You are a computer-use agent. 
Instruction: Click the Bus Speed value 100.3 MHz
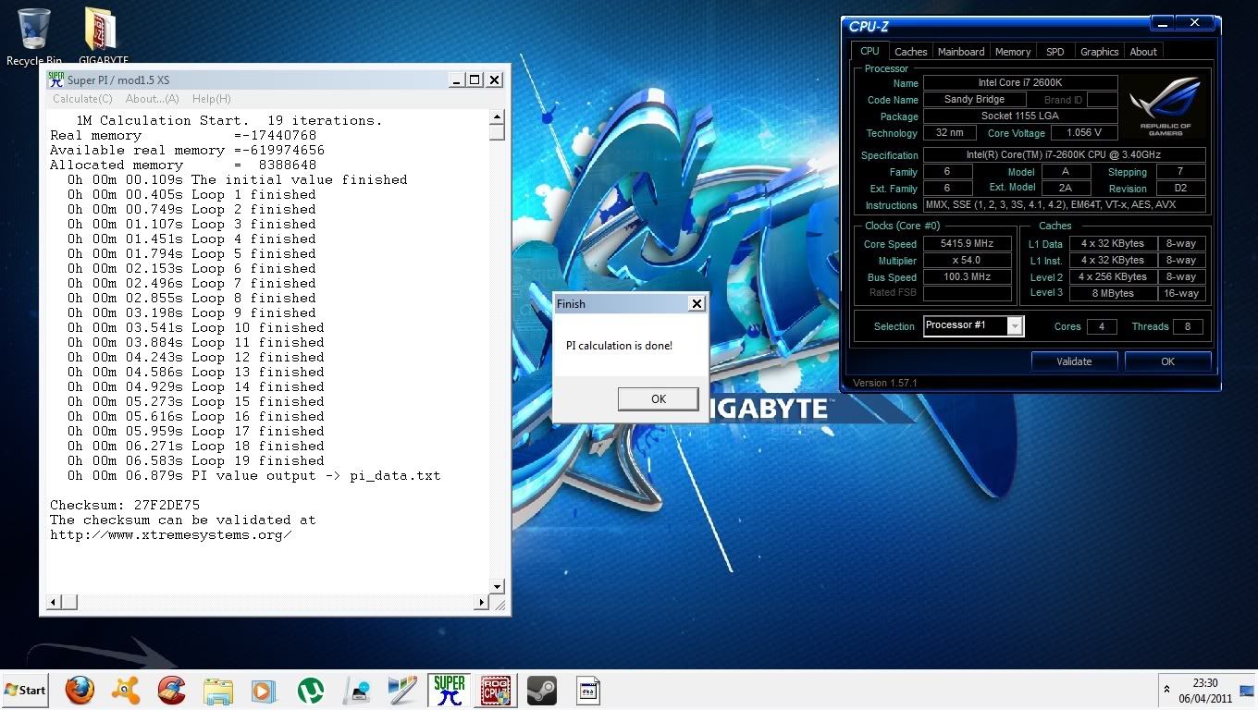click(967, 277)
